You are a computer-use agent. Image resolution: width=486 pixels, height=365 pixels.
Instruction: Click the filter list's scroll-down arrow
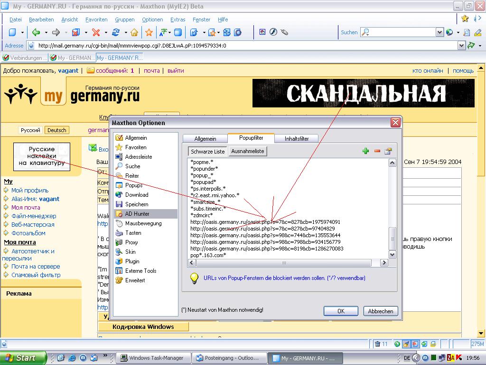pos(393,255)
